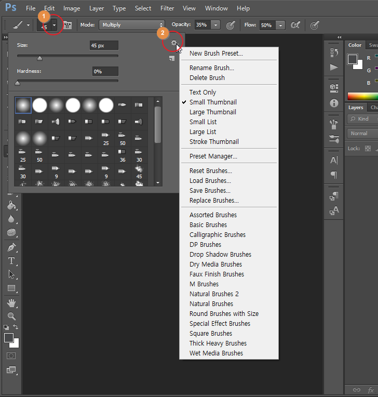Open the Flow slider dropdown
The width and height of the screenshot is (378, 397).
point(280,25)
